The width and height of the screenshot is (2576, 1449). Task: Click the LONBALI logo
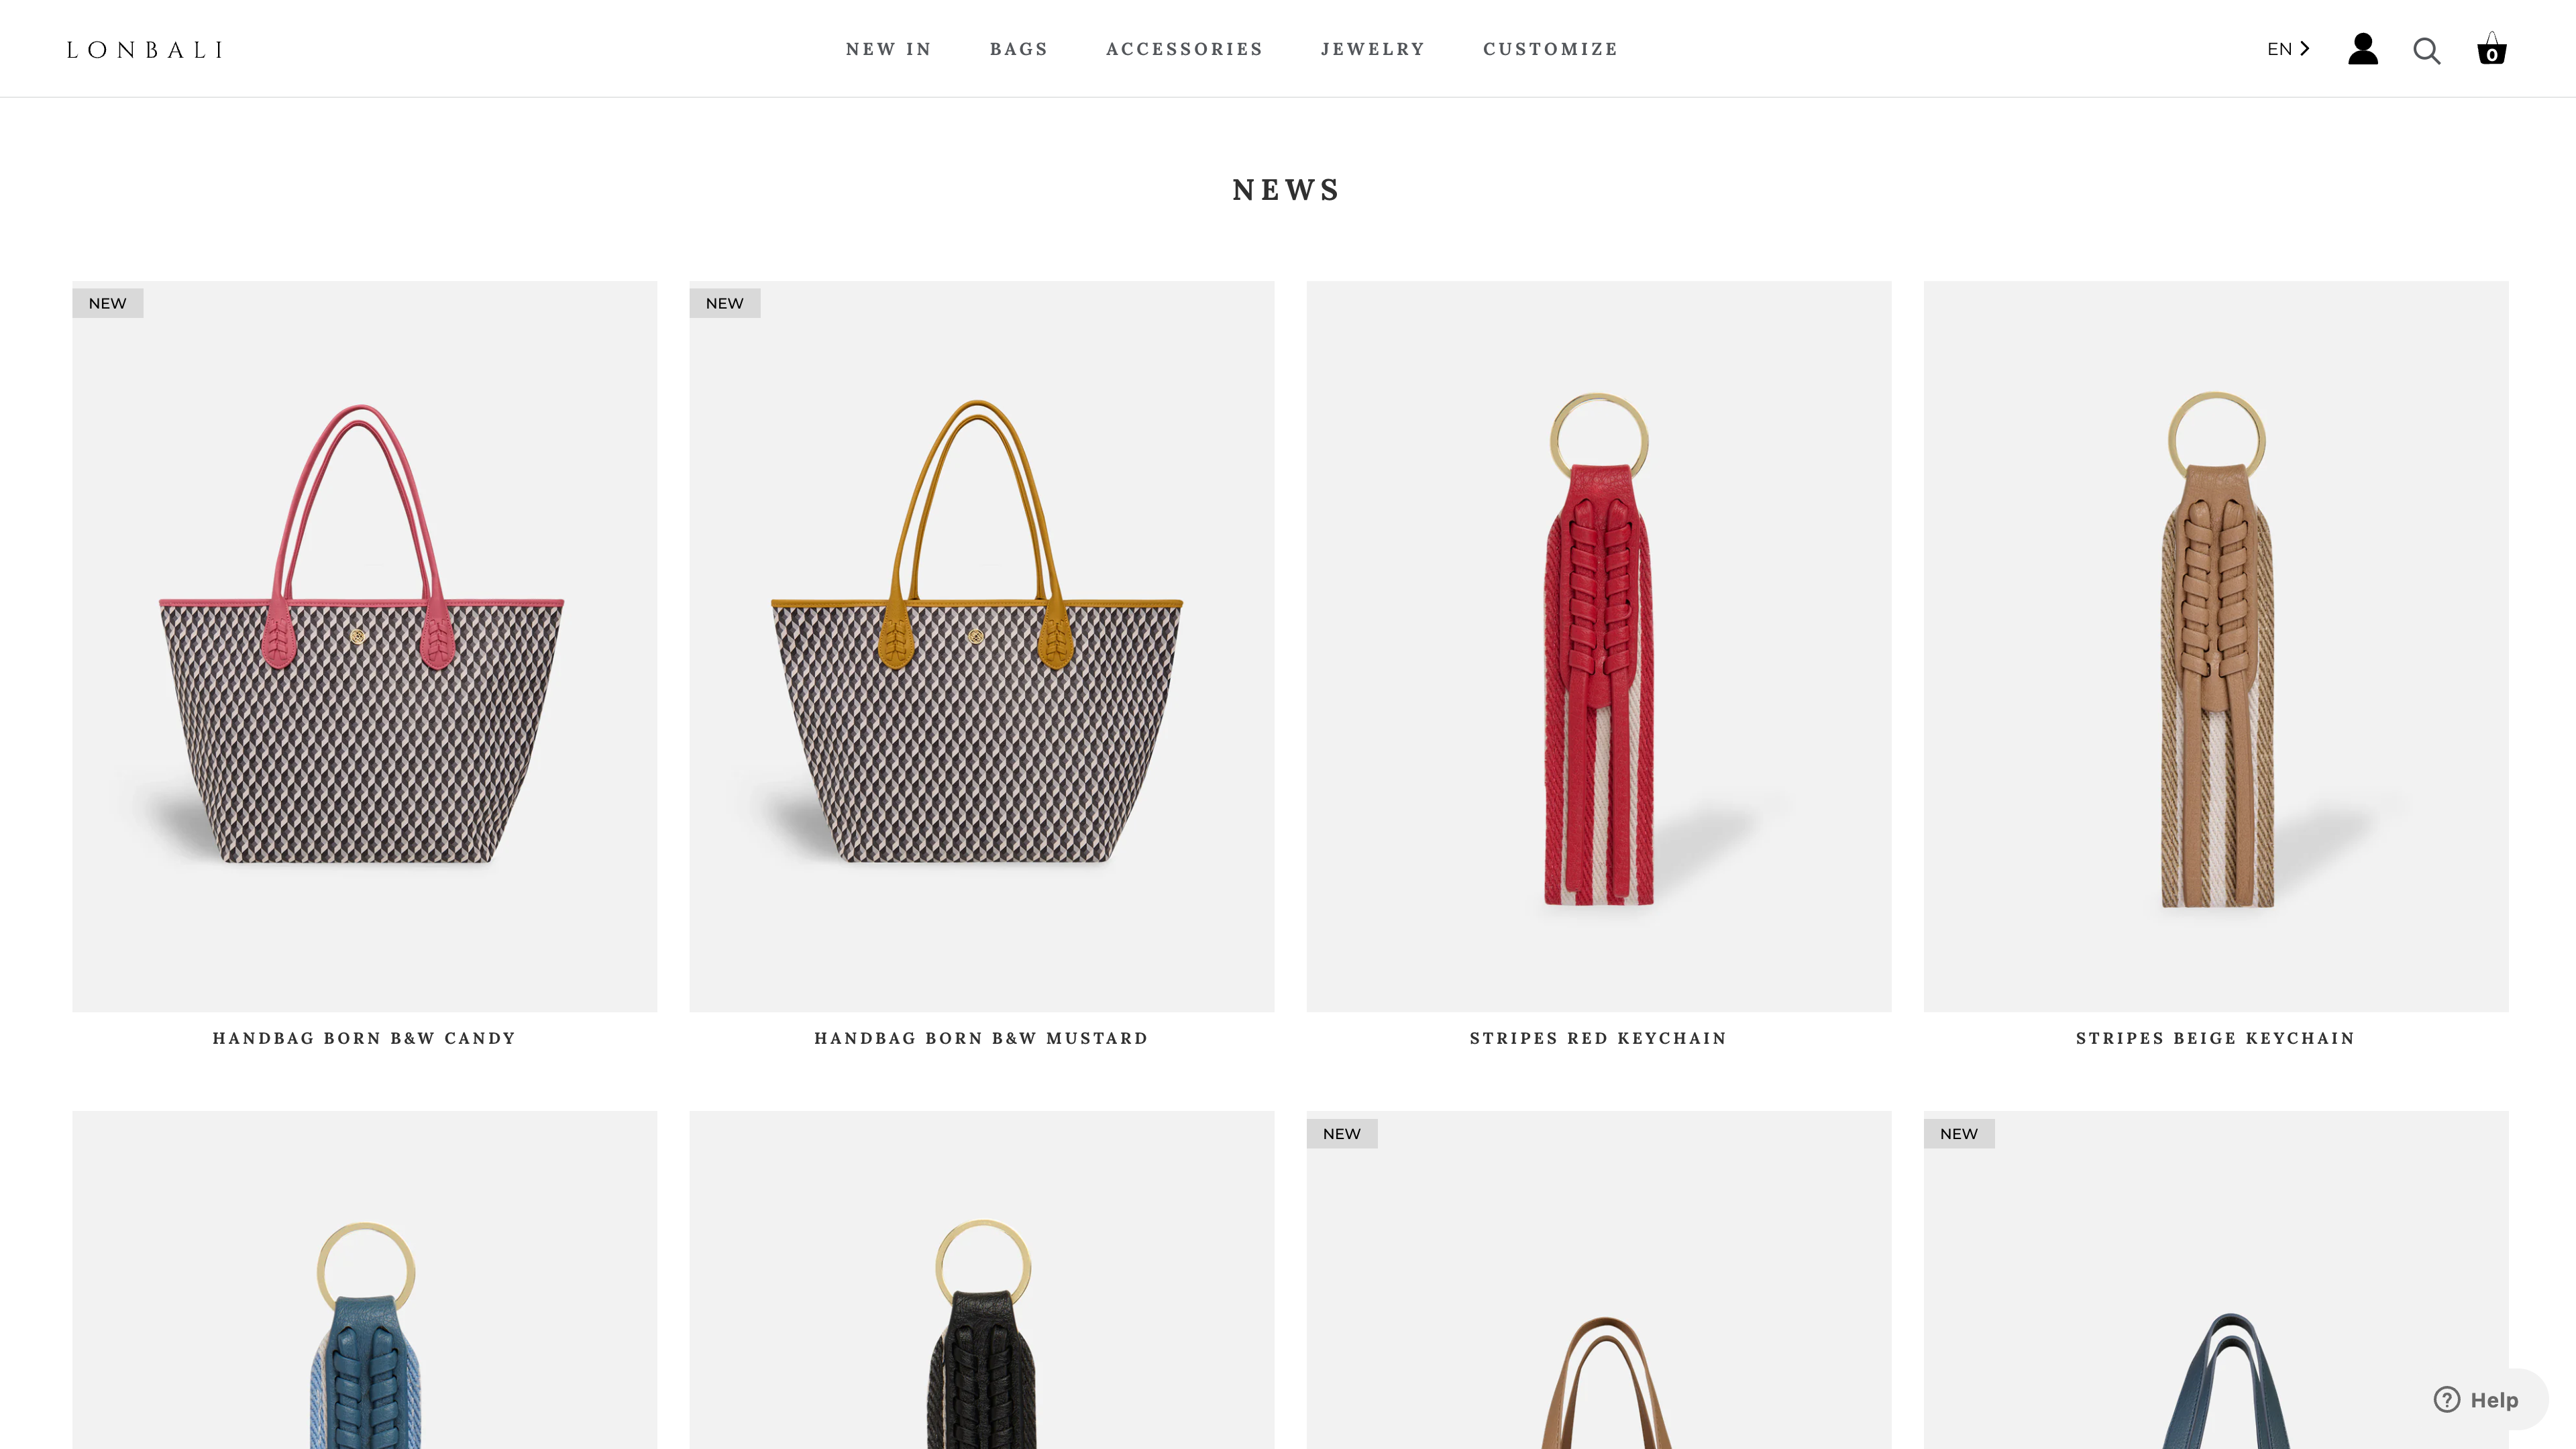coord(145,50)
